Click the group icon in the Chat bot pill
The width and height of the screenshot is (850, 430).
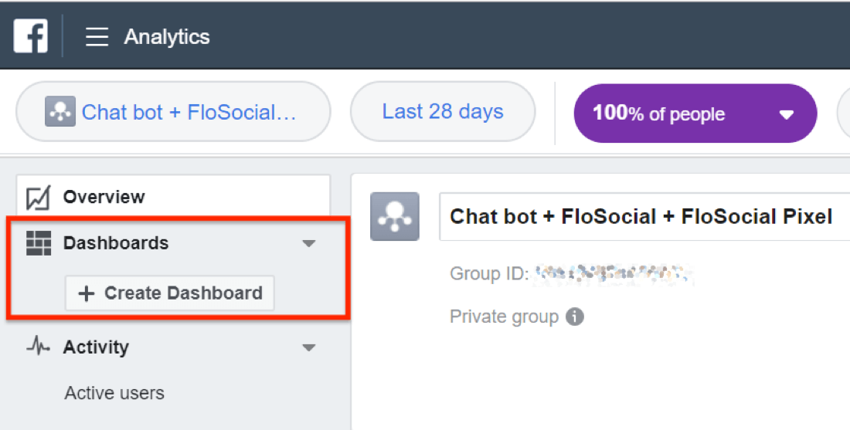click(59, 112)
